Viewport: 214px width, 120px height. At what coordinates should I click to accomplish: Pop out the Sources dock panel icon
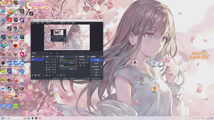coord(58,57)
